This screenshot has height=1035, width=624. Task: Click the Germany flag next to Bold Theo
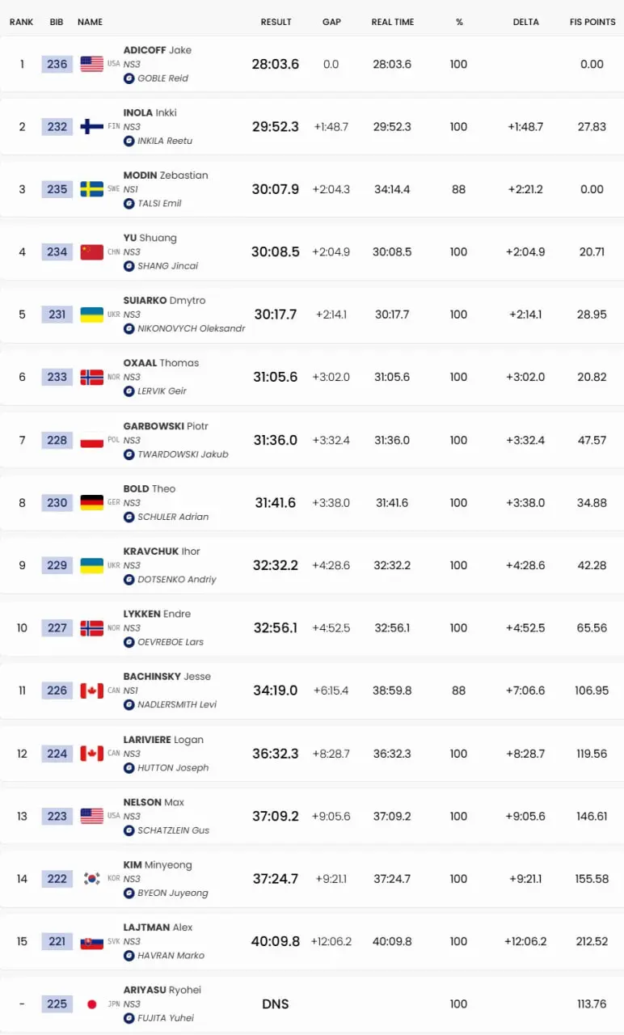click(x=92, y=503)
